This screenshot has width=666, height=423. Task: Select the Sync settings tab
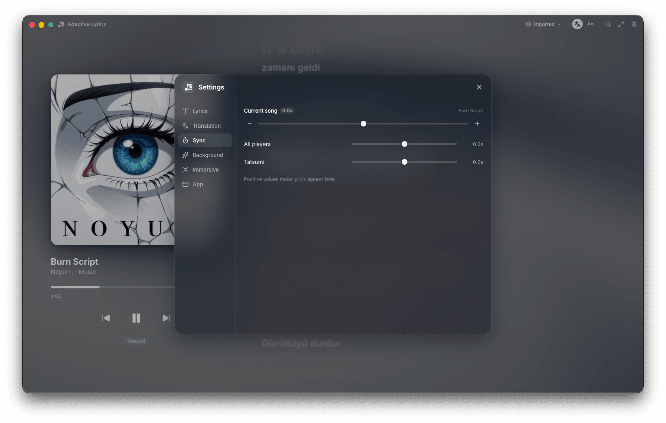click(205, 140)
